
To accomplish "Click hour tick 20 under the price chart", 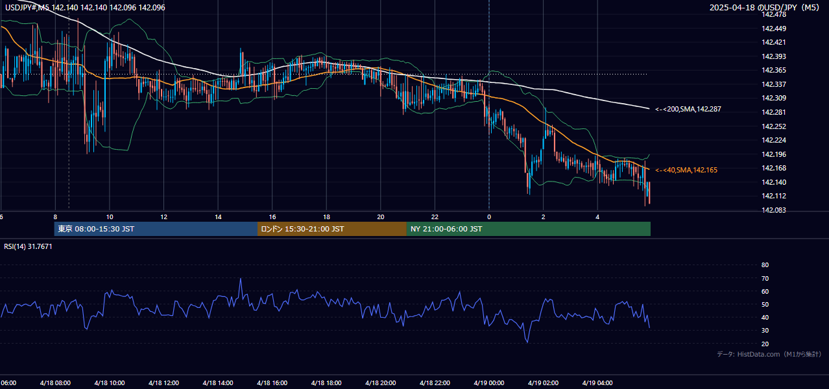I will (x=381, y=217).
